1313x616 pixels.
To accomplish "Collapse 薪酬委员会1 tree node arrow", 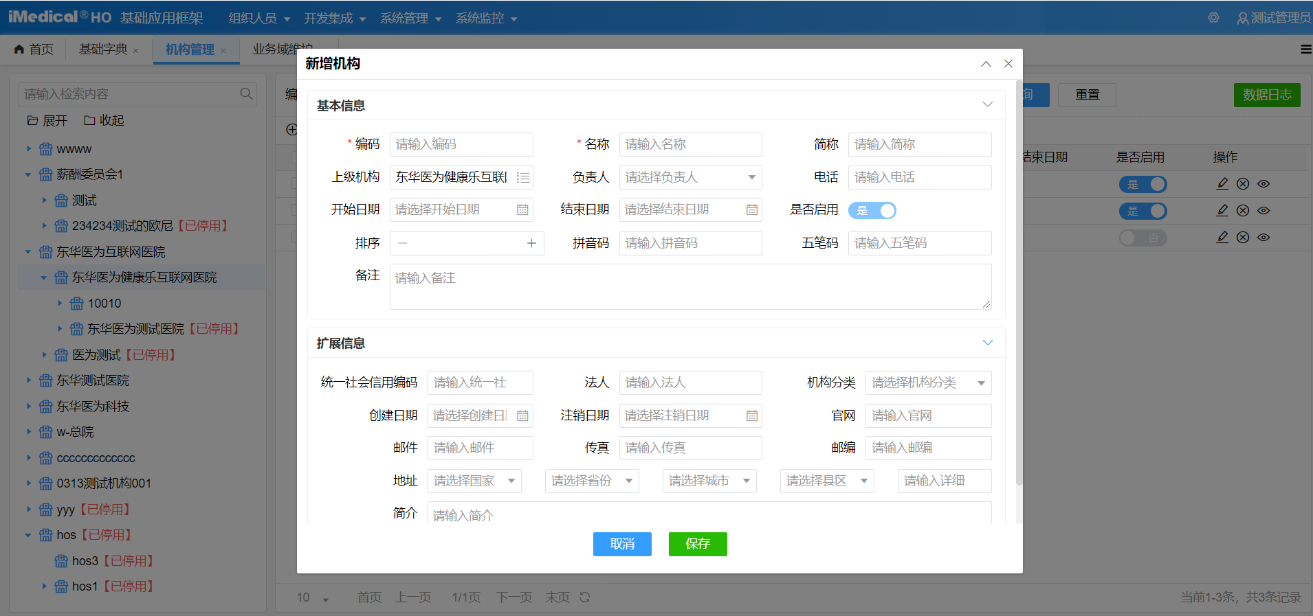I will click(x=28, y=174).
